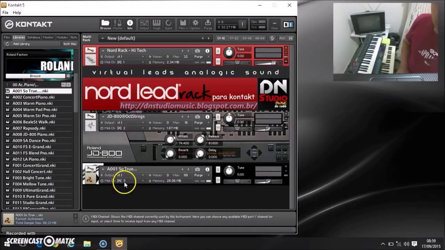Select rack page 33-48
Viewport: 445px width, 250px height.
[x=247, y=38]
